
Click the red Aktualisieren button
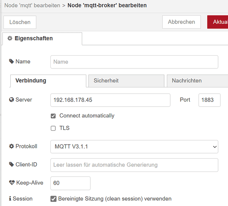click(218, 22)
